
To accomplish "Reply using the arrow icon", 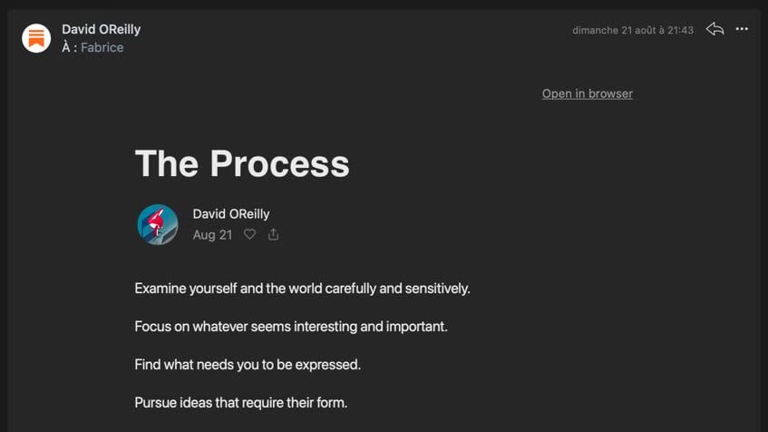I will click(x=715, y=29).
